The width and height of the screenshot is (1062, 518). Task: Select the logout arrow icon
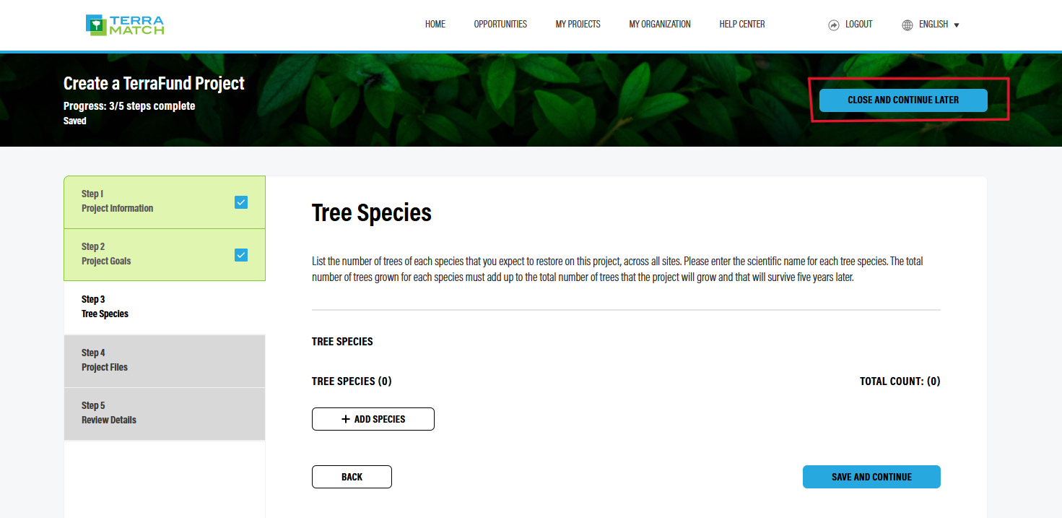point(833,24)
